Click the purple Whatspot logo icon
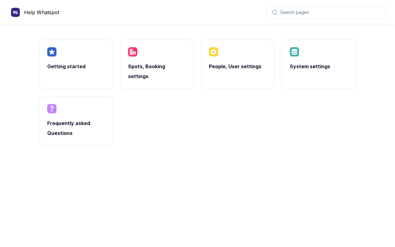The width and height of the screenshot is (395, 247). [x=15, y=12]
